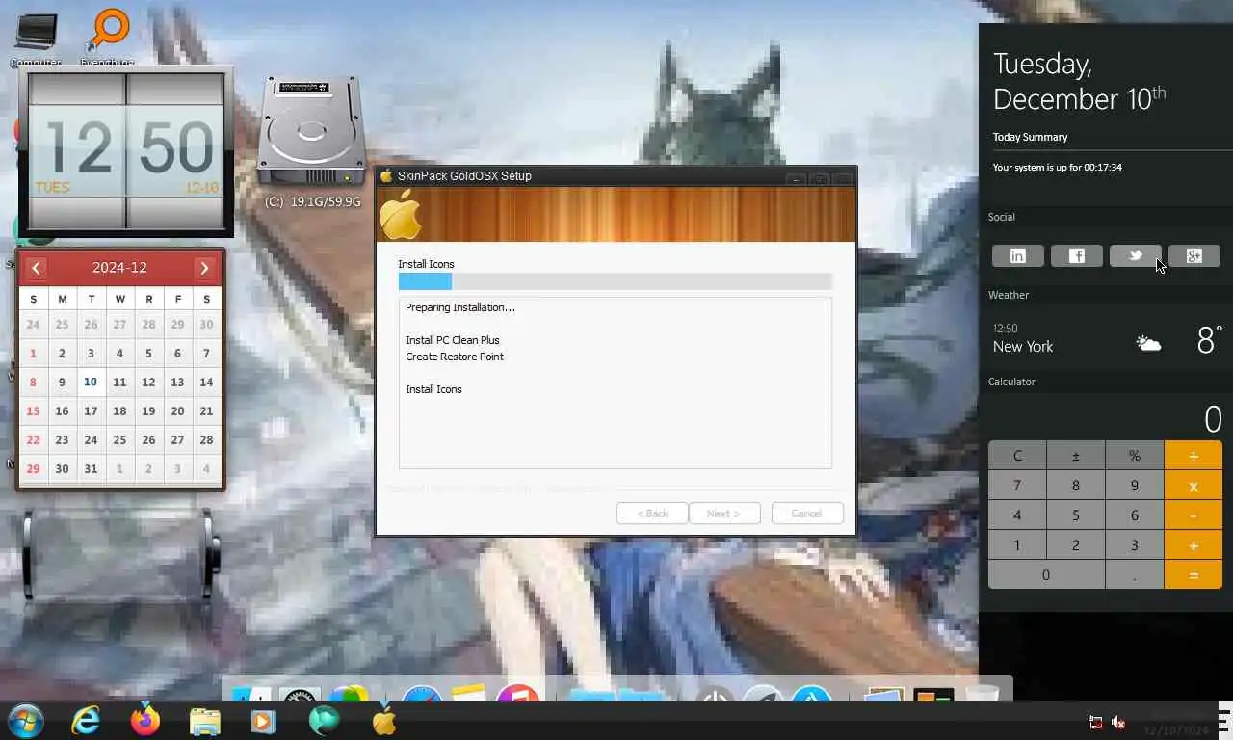Click the disabled Back button in Setup
Image resolution: width=1233 pixels, height=740 pixels.
pos(652,514)
